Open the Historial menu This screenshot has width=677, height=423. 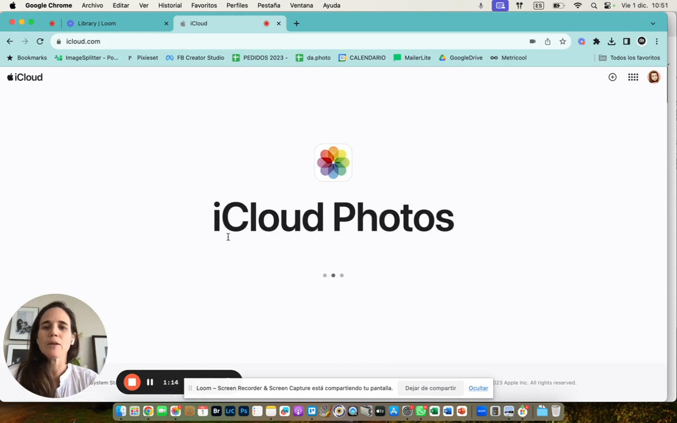click(x=170, y=5)
